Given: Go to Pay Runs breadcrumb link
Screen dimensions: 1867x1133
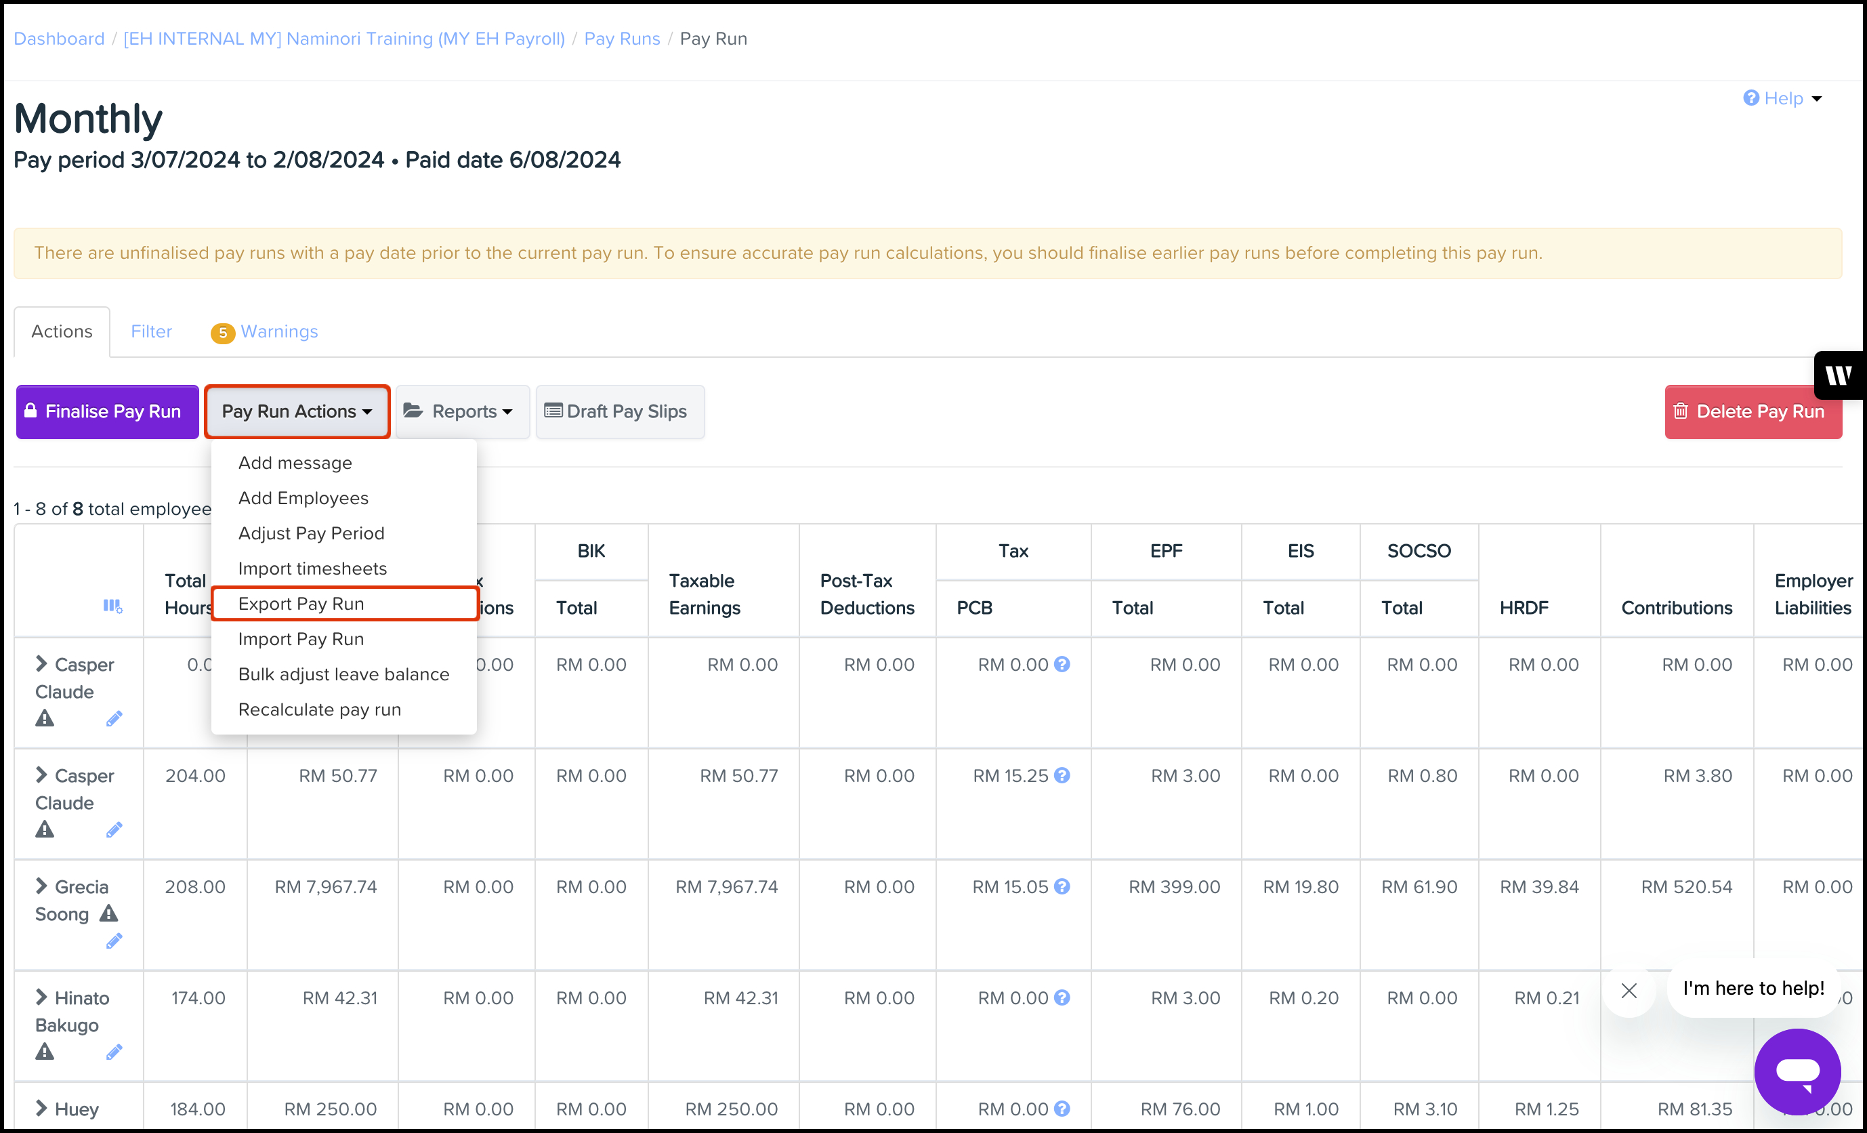Looking at the screenshot, I should pyautogui.click(x=621, y=39).
